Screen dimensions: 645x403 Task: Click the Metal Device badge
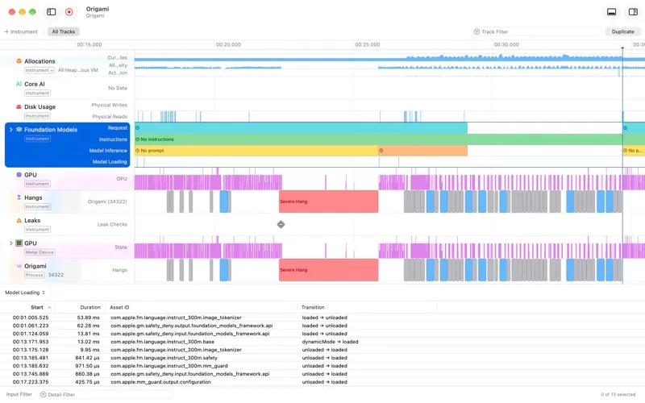[x=40, y=252]
